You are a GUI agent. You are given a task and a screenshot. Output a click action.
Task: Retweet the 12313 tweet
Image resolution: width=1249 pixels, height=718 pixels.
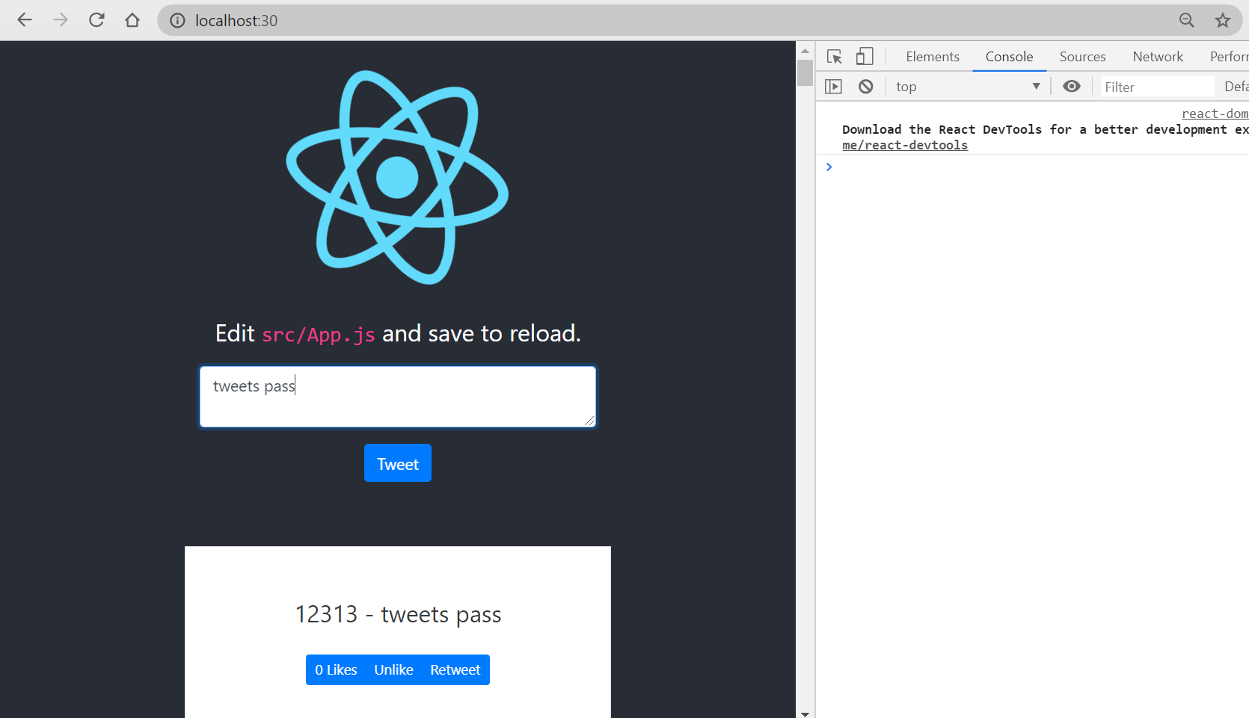point(455,670)
